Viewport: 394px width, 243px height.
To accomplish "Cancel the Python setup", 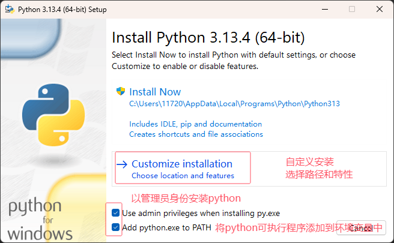I will tap(361, 228).
